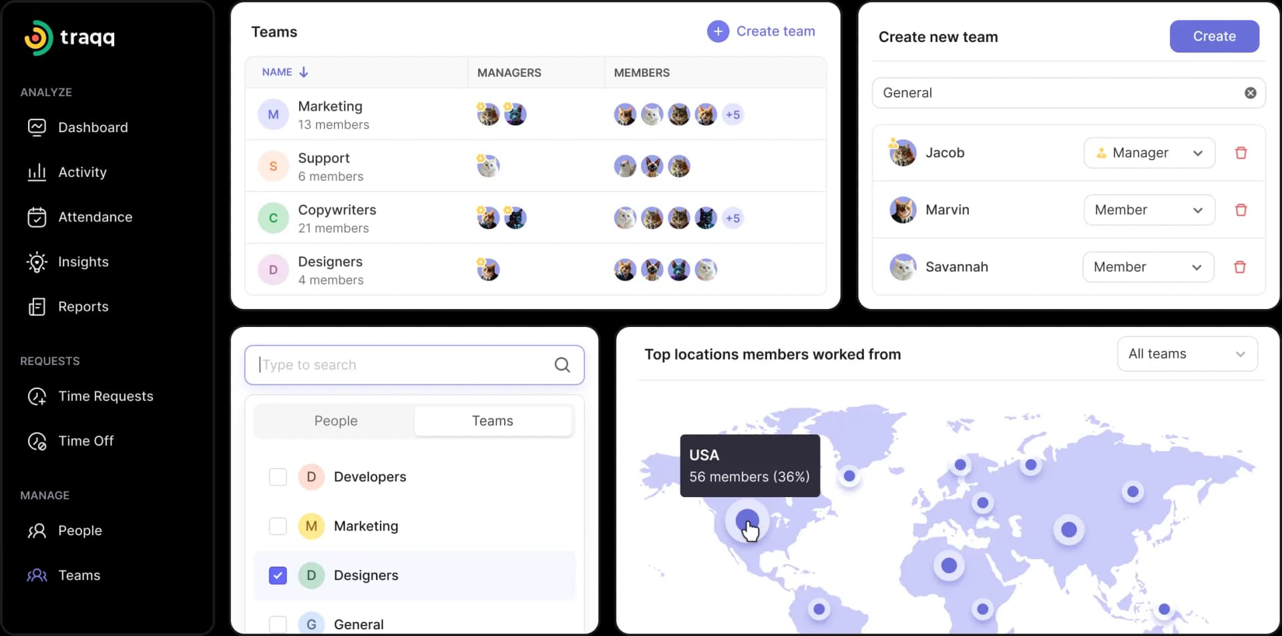Check the Developers team checkbox
Screen dimensions: 1282x636
[x=277, y=476]
